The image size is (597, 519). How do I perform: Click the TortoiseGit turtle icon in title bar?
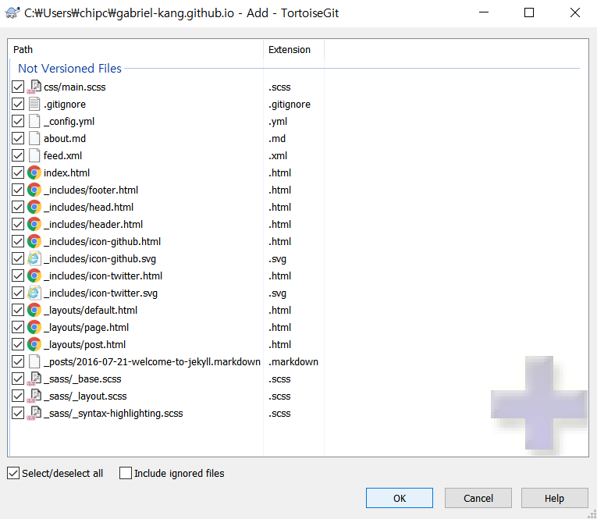12,13
